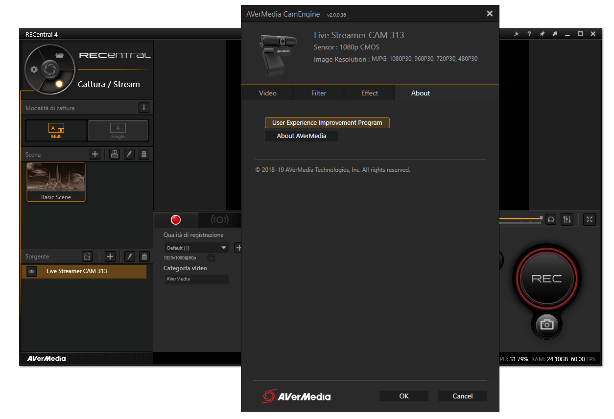Click the 60.00 FPS status text
The image size is (614, 419).
[583, 359]
